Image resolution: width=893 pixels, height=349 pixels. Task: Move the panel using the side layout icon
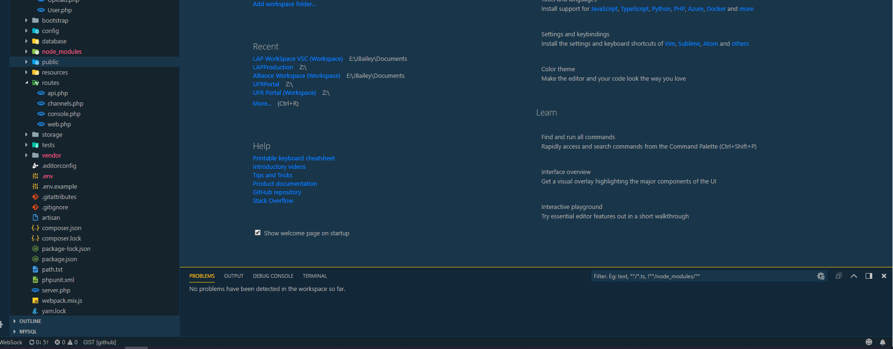(x=869, y=276)
